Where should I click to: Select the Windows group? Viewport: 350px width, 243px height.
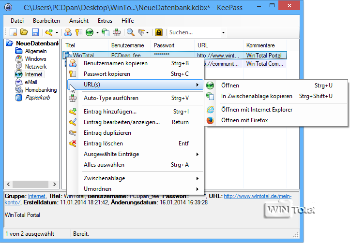pyautogui.click(x=35, y=59)
